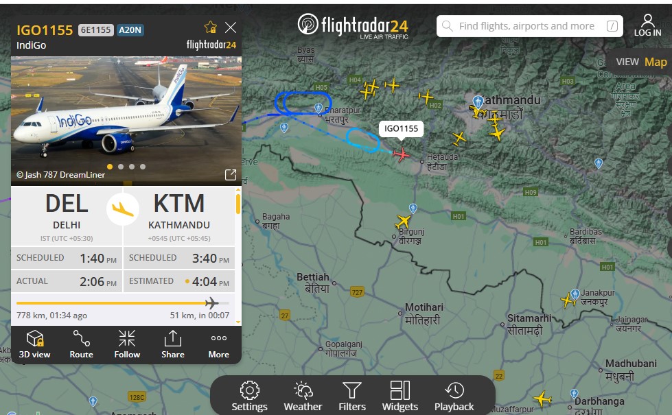Select the second photo carousel dot
672x415 pixels.
point(121,167)
